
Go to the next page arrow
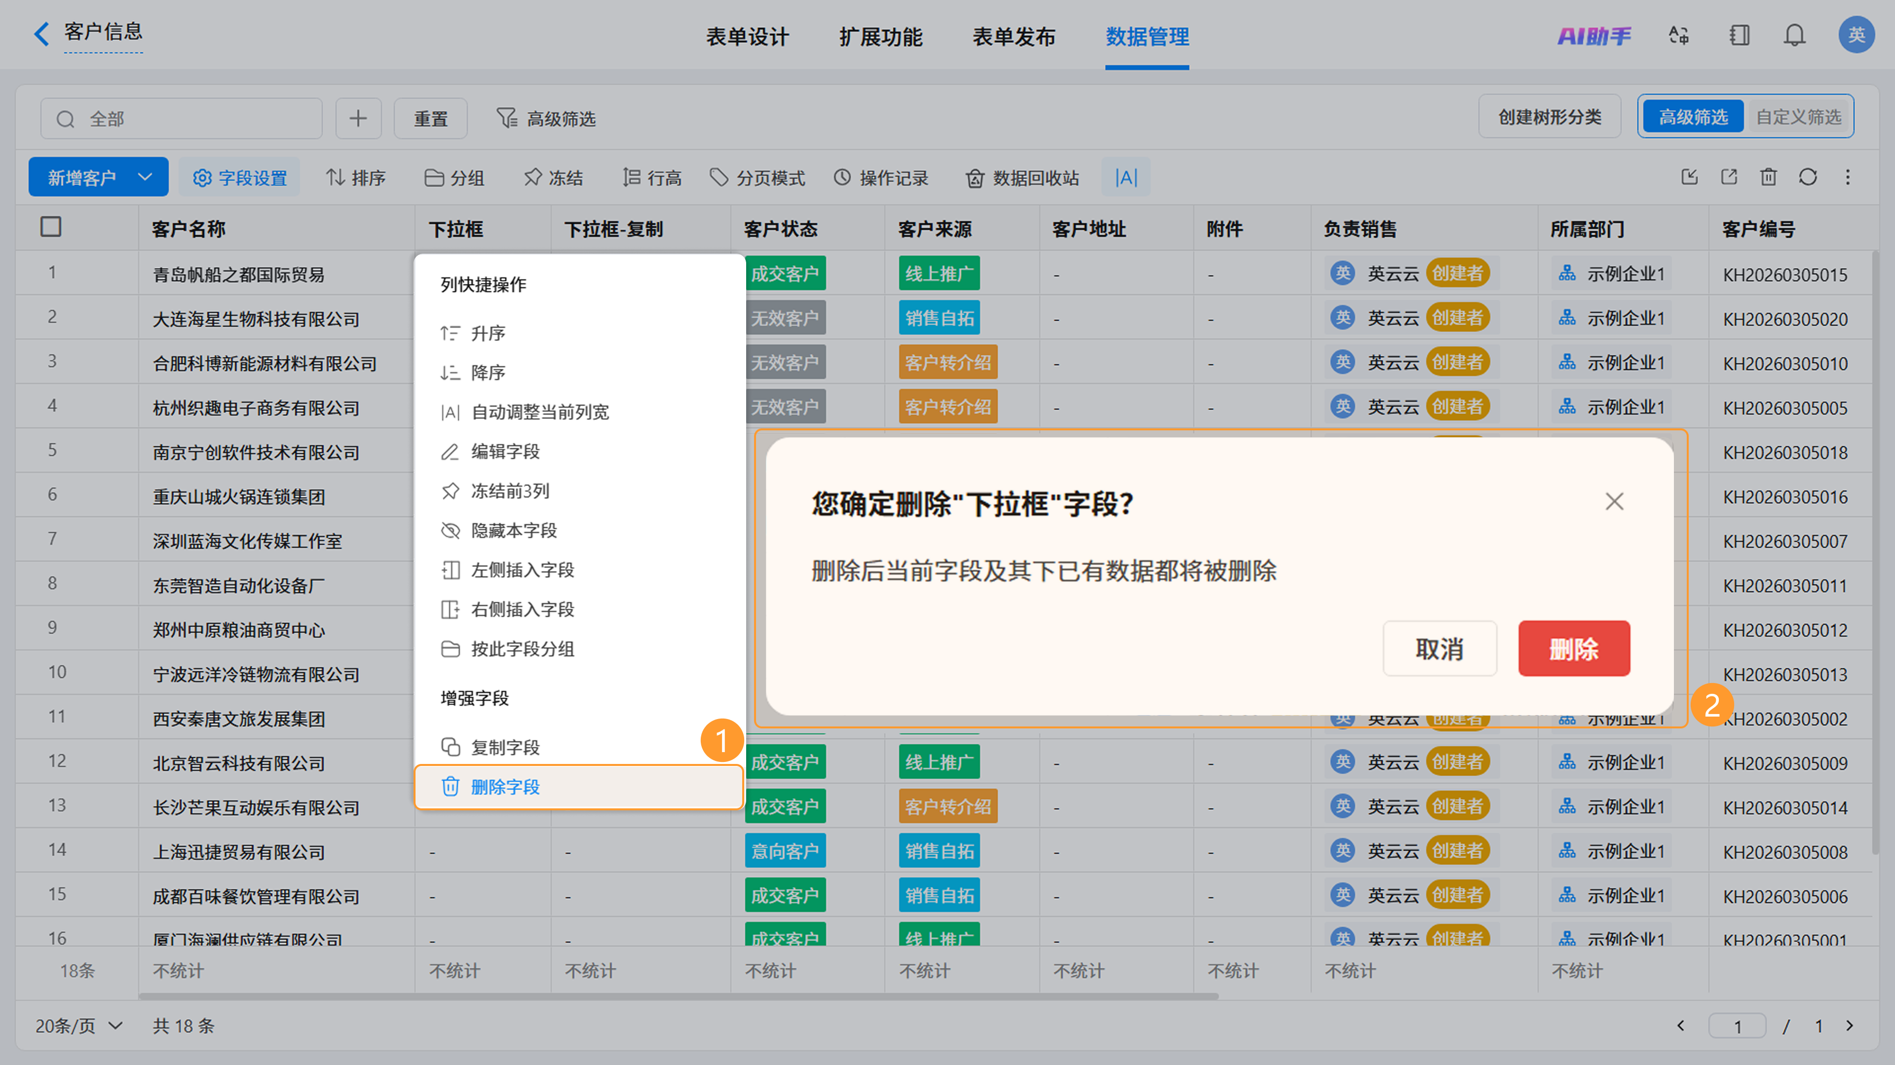(x=1850, y=1026)
